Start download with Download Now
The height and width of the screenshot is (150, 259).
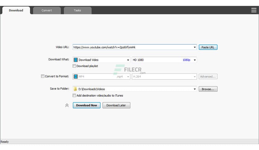tap(86, 105)
